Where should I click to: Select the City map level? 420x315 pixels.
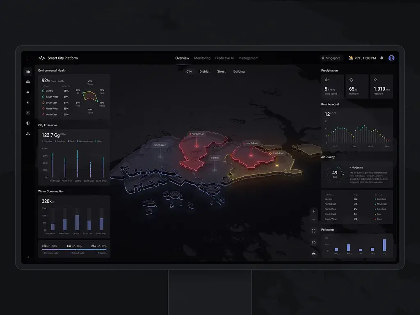pos(189,71)
